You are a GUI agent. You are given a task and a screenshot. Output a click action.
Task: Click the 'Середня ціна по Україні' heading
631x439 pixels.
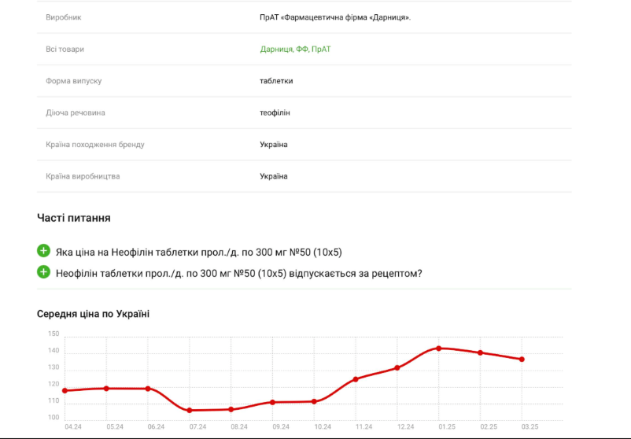(93, 314)
